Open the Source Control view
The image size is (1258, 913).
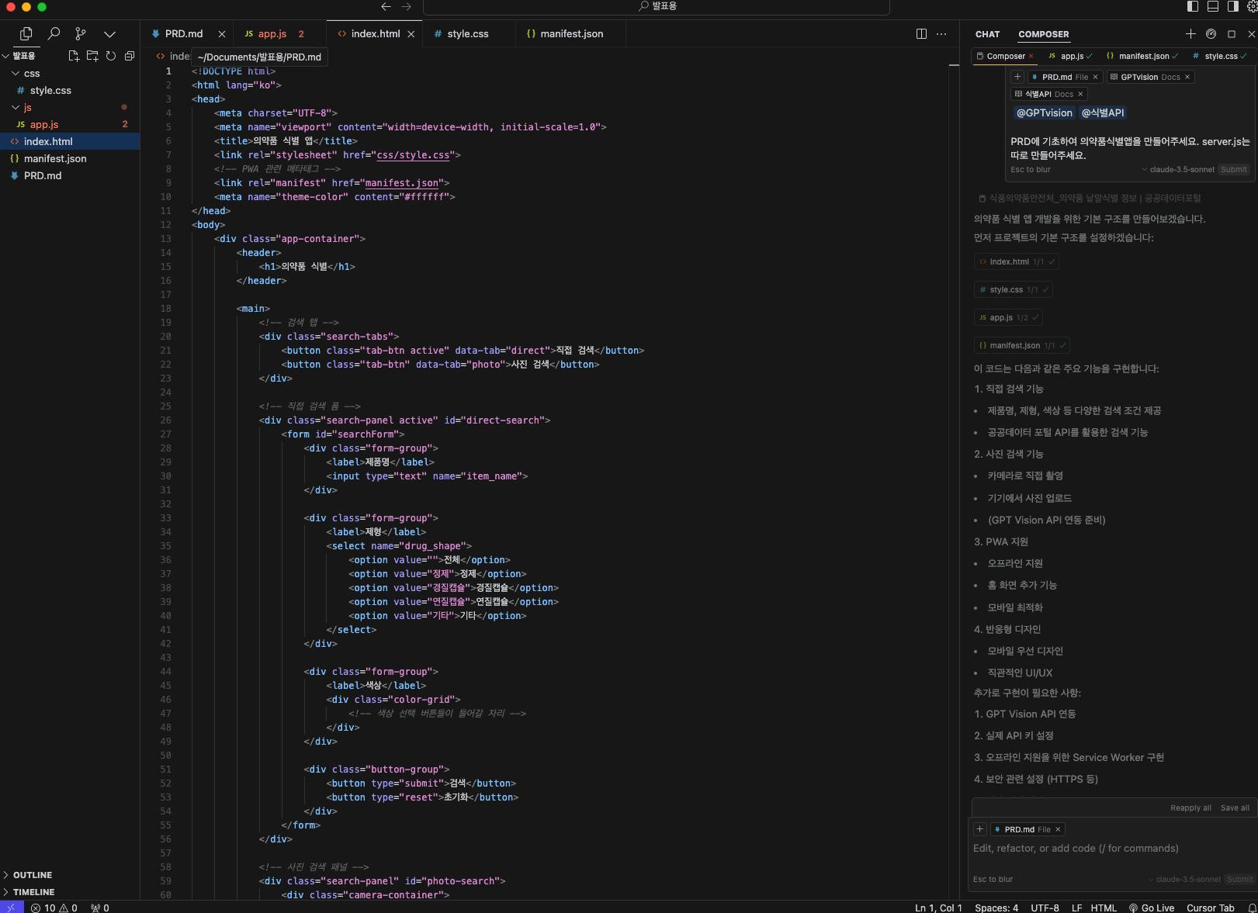pos(81,33)
